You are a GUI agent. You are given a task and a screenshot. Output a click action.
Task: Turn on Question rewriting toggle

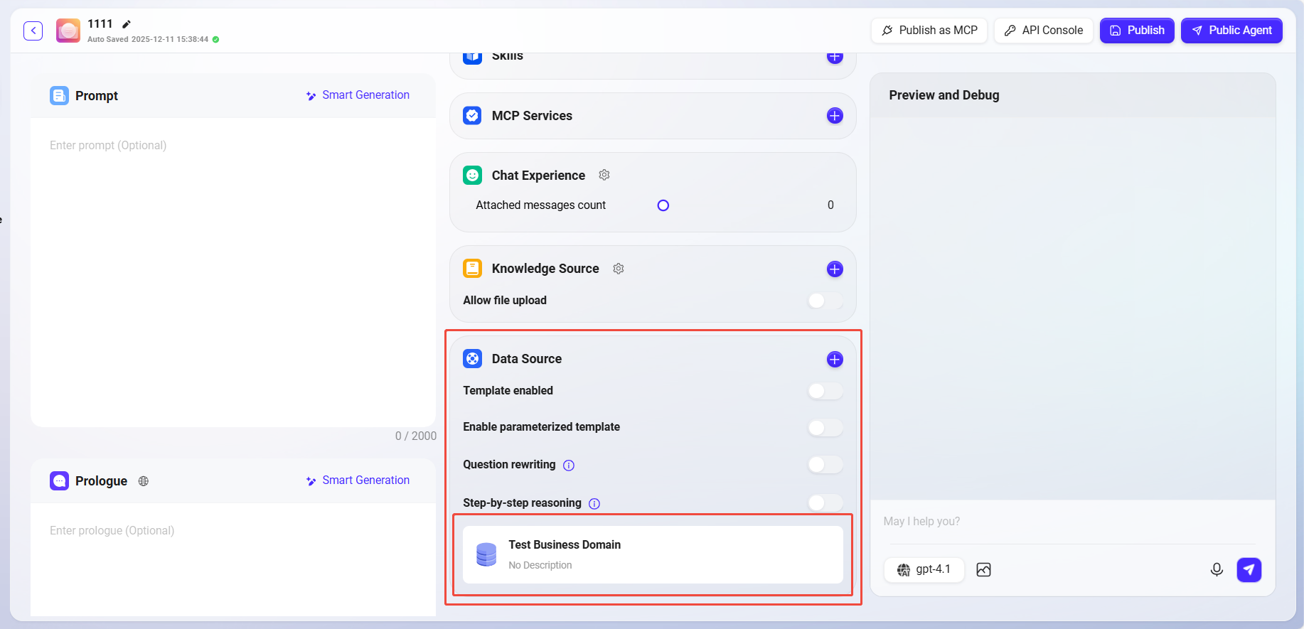[825, 465]
